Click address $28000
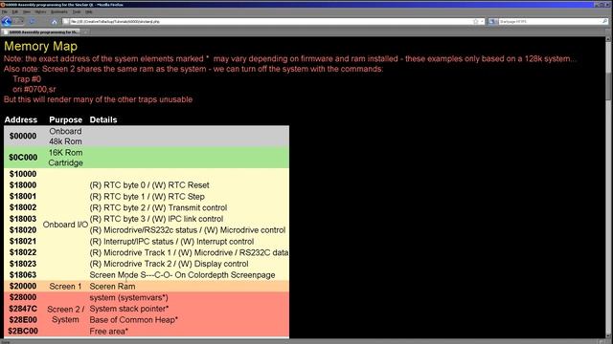The height and width of the screenshot is (344, 613). tap(23, 297)
